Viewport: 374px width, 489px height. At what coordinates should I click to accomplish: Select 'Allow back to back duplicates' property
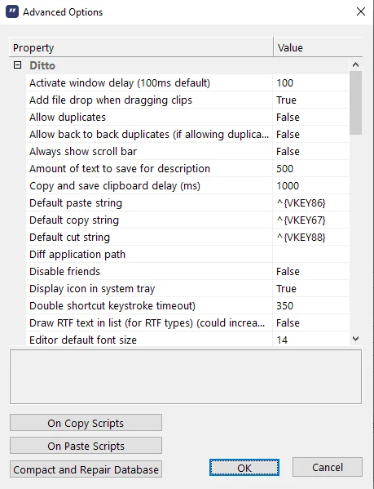149,135
